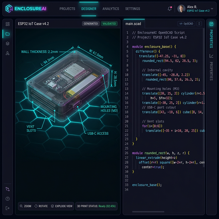Screen dimensions: 219x219
Task: Open the Analytics tab
Action: pyautogui.click(x=111, y=9)
